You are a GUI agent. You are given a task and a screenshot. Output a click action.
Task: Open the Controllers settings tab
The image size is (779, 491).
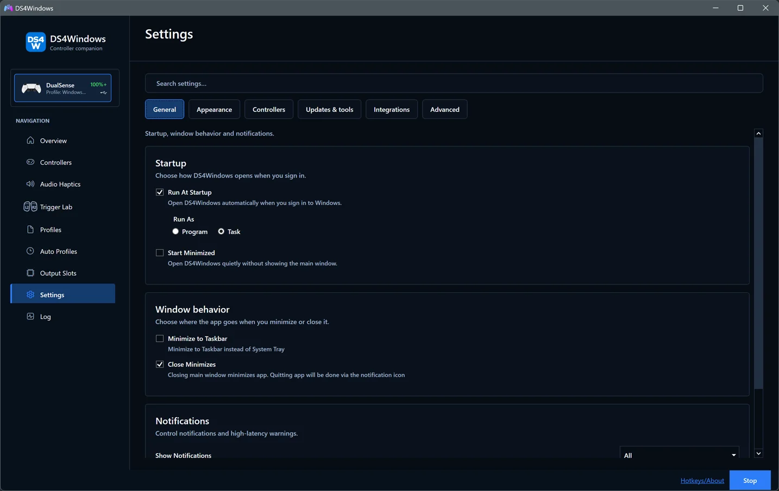[269, 110]
